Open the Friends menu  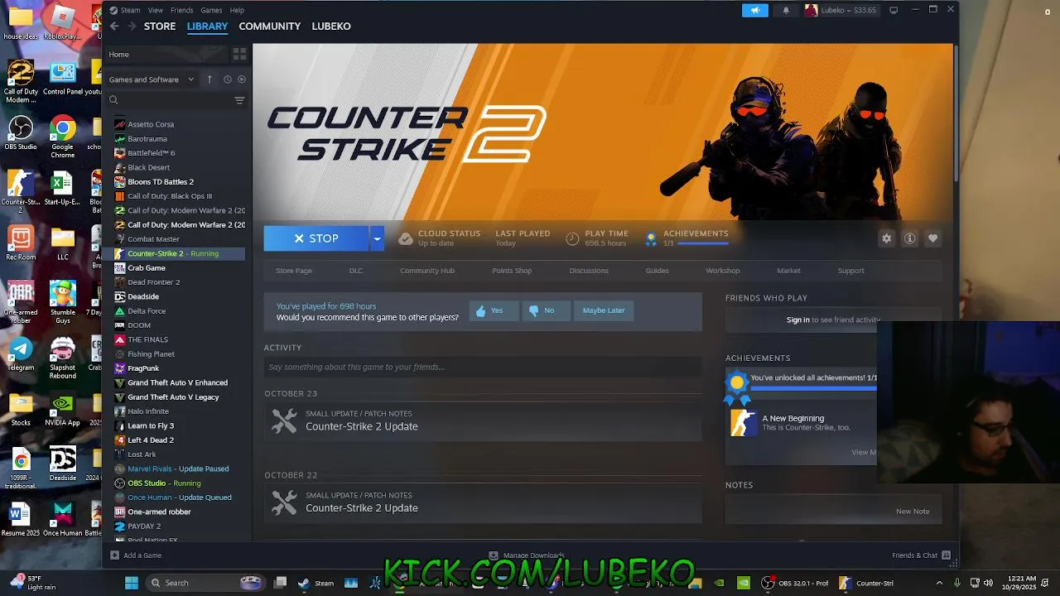pos(181,10)
